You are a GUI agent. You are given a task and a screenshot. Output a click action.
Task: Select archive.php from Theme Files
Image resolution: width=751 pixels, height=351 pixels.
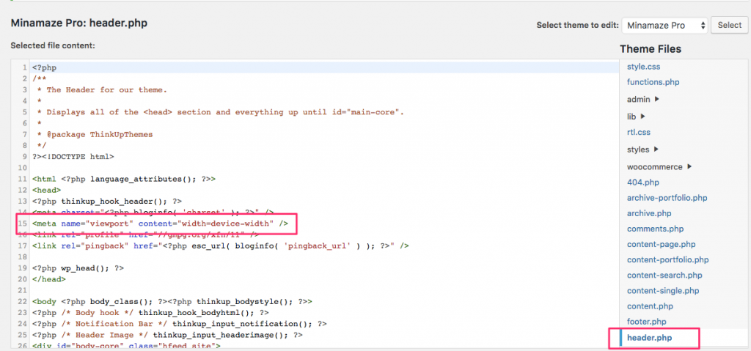648,213
